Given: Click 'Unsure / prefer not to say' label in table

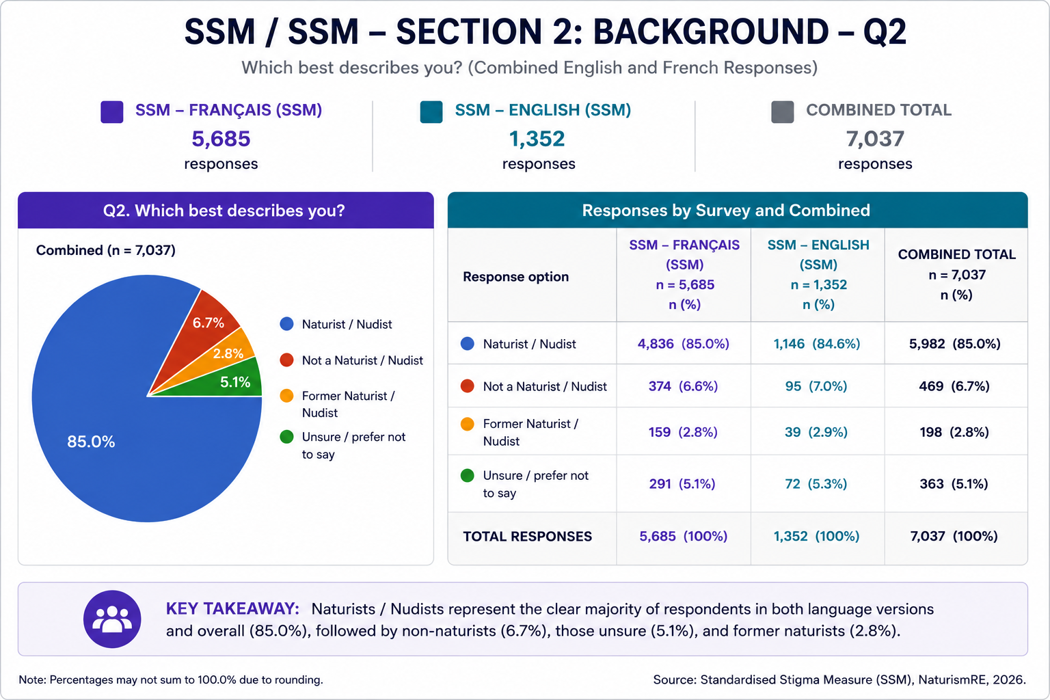Looking at the screenshot, I should pos(535,484).
